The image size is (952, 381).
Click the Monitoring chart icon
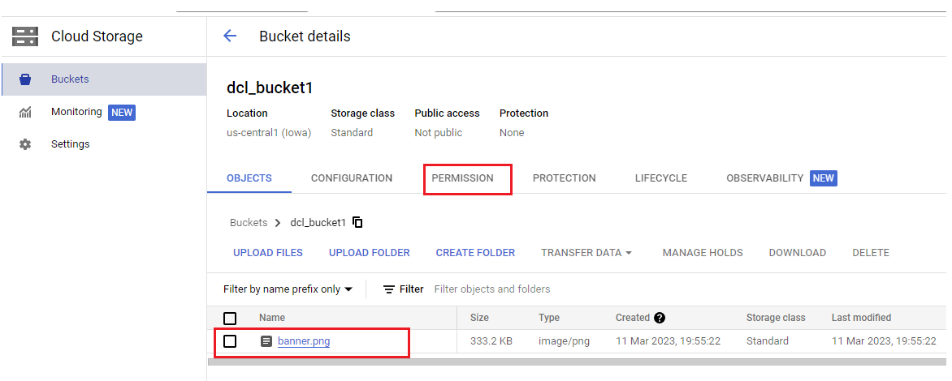25,112
